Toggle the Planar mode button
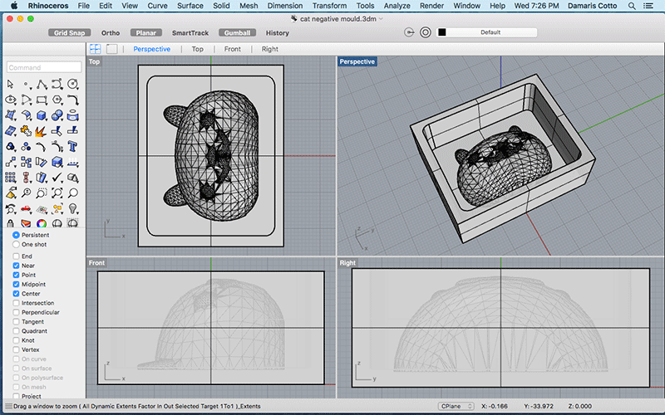The height and width of the screenshot is (415, 665). 146,32
